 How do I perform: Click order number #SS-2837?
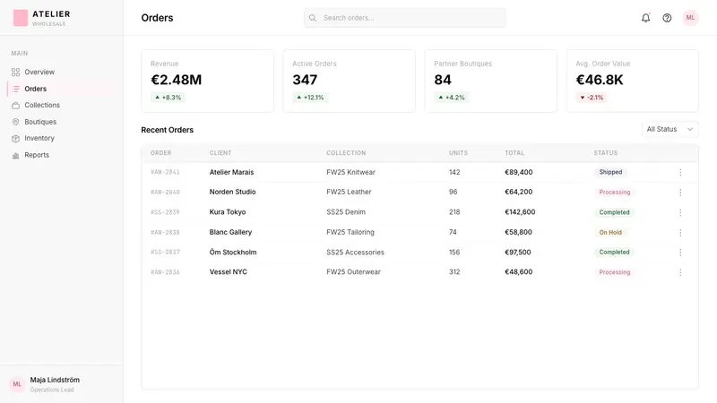click(x=165, y=253)
